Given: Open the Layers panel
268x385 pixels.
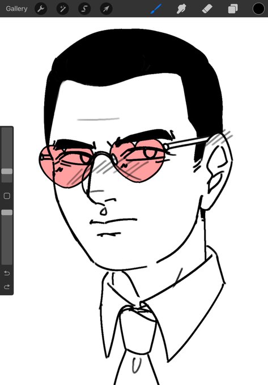Looking at the screenshot, I should click(233, 9).
